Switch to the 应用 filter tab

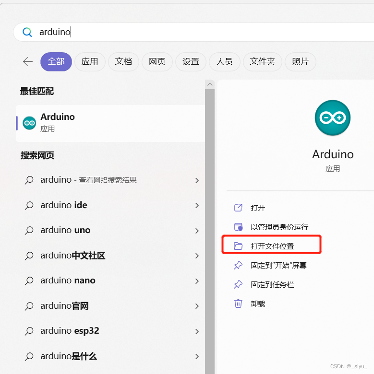90,62
